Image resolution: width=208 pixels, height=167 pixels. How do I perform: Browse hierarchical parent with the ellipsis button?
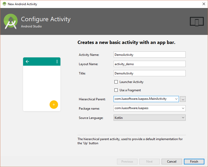coord(183,99)
